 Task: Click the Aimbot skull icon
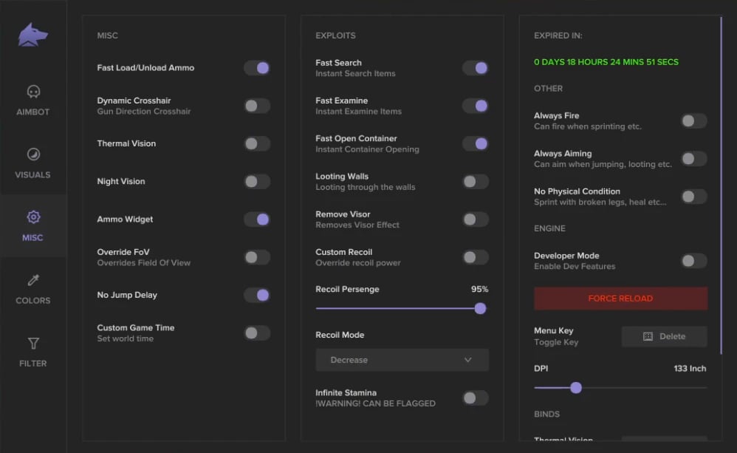tap(33, 92)
